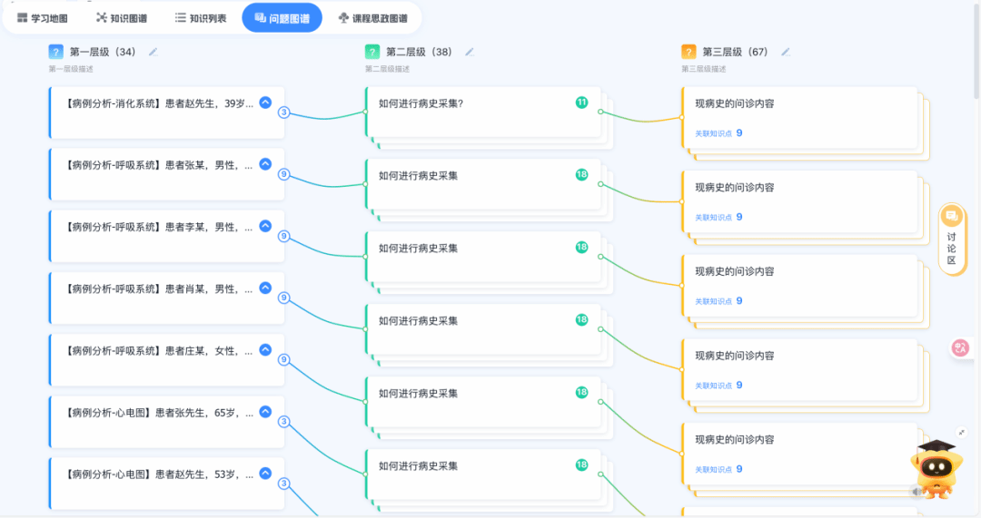The width and height of the screenshot is (981, 518).
Task: Click the pencil icon beside 第一层级
Action: [x=154, y=53]
